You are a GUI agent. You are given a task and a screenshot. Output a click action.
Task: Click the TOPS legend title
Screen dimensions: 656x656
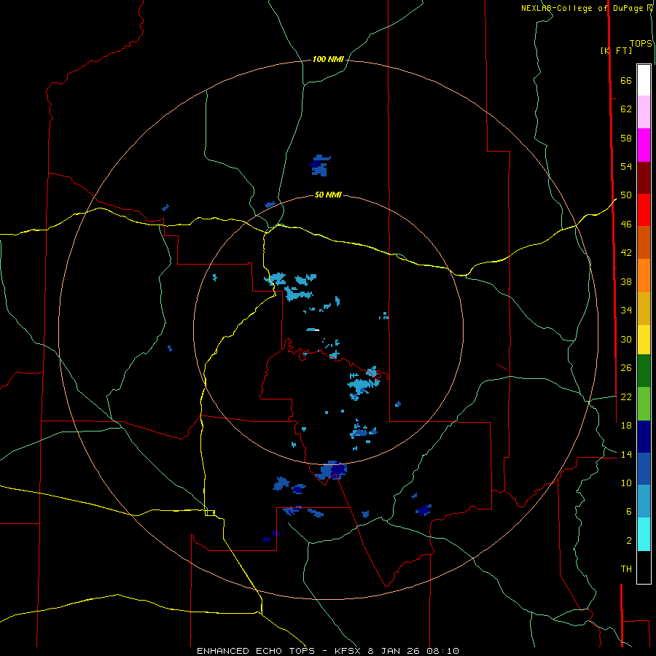point(641,44)
